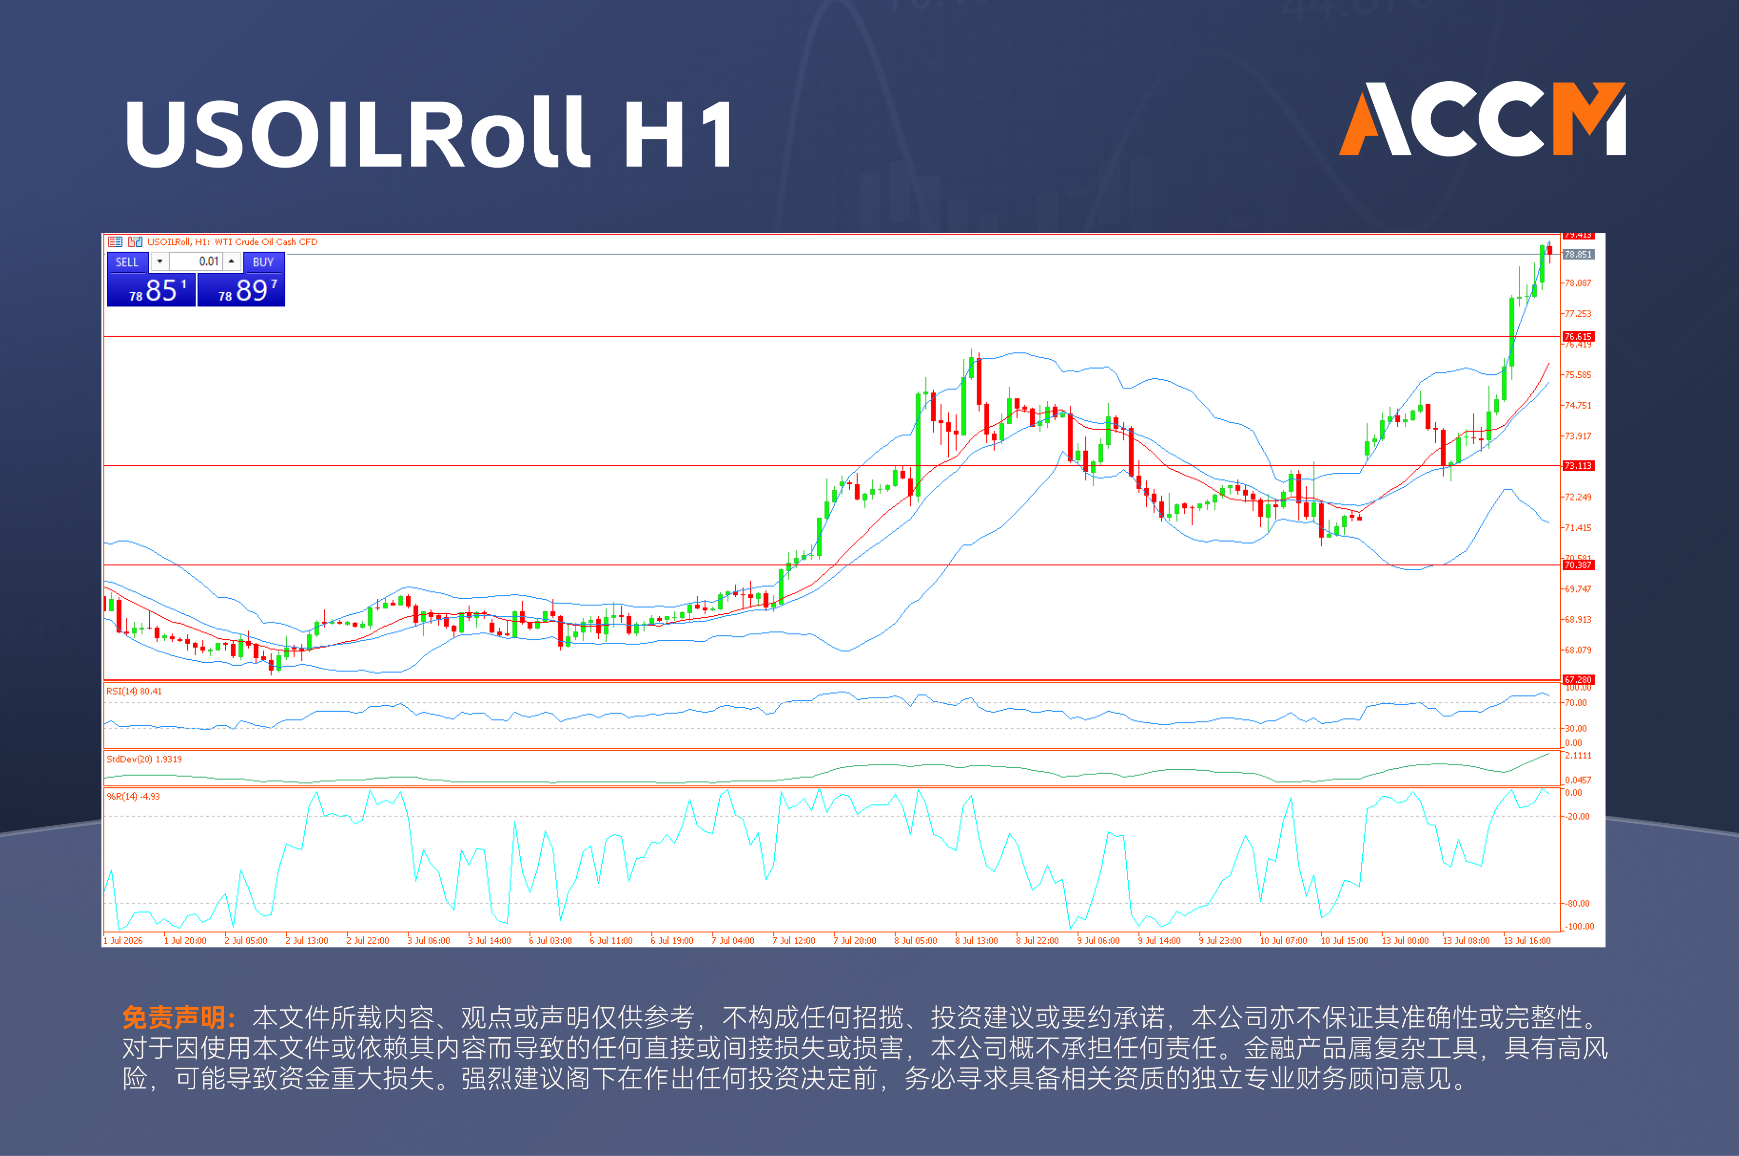Click the StdDev 2.1111 scale value

pos(1578,756)
